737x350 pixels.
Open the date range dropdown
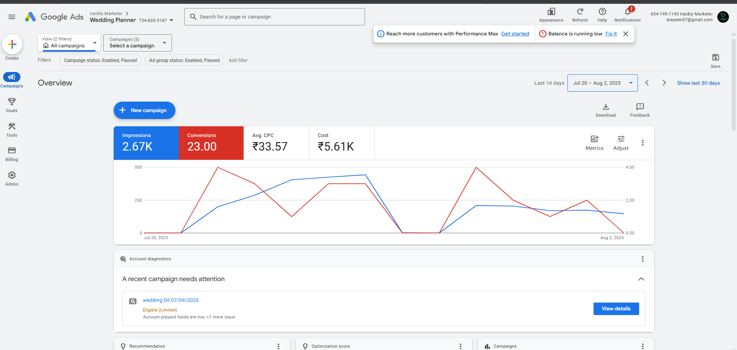pyautogui.click(x=602, y=83)
